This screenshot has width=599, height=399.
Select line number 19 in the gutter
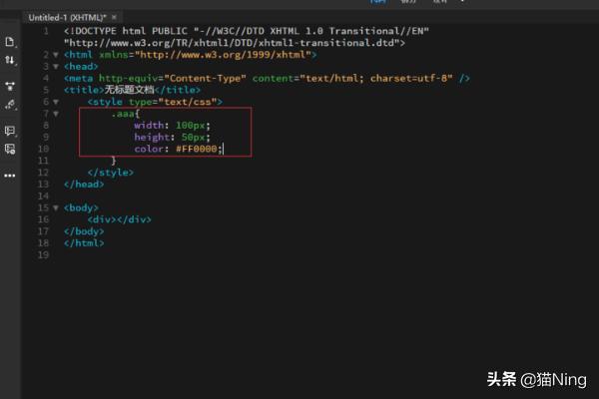pos(42,255)
